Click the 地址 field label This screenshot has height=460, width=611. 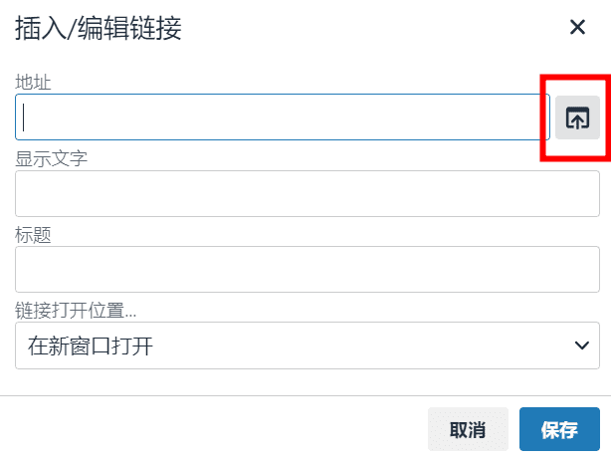pos(33,83)
